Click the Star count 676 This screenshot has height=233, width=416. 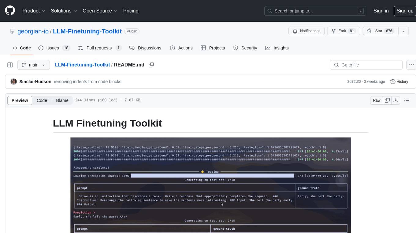pyautogui.click(x=389, y=31)
